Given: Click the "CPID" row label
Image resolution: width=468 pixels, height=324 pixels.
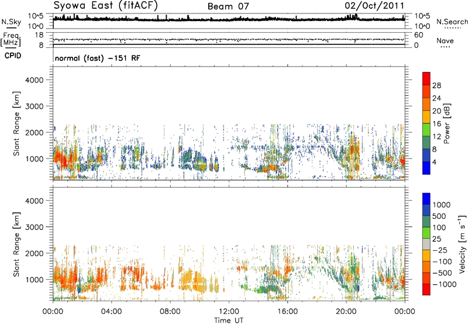Looking at the screenshot, I should point(13,56).
